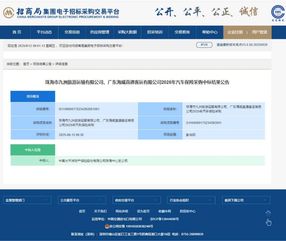Expand the 行业协会组织 dropdown
The image size is (286, 241).
191,200
